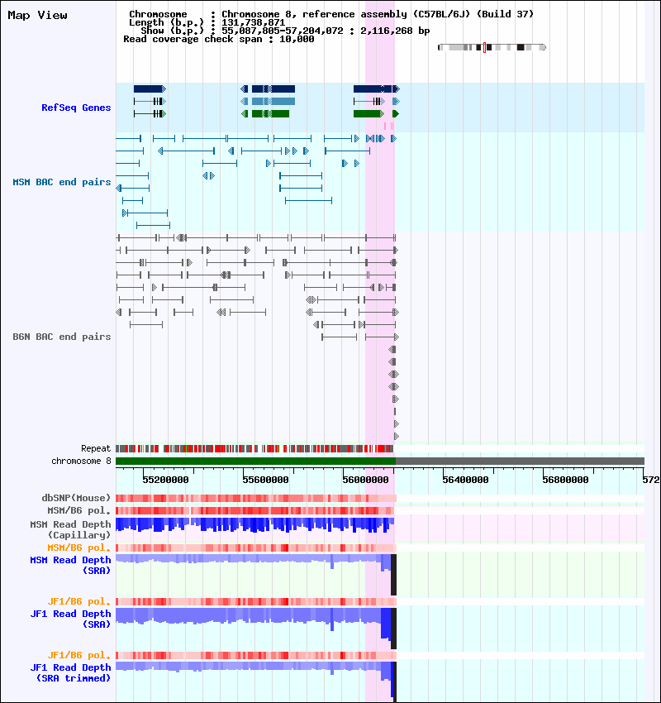The image size is (661, 703).
Task: Click the JF1 Read Depth (SRA) histogram
Action: (256, 628)
